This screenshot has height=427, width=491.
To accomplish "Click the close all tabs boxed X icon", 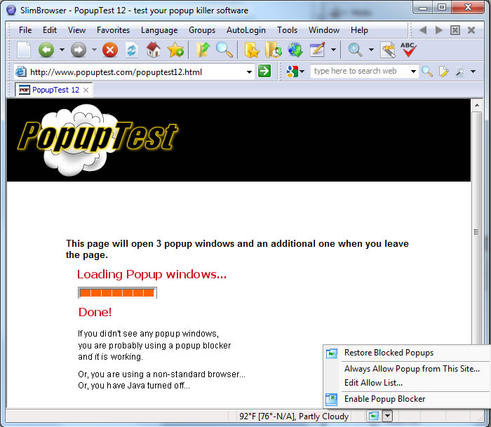I will coord(455,30).
